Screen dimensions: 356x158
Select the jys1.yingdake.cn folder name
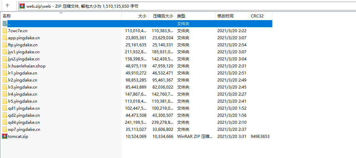24,52
